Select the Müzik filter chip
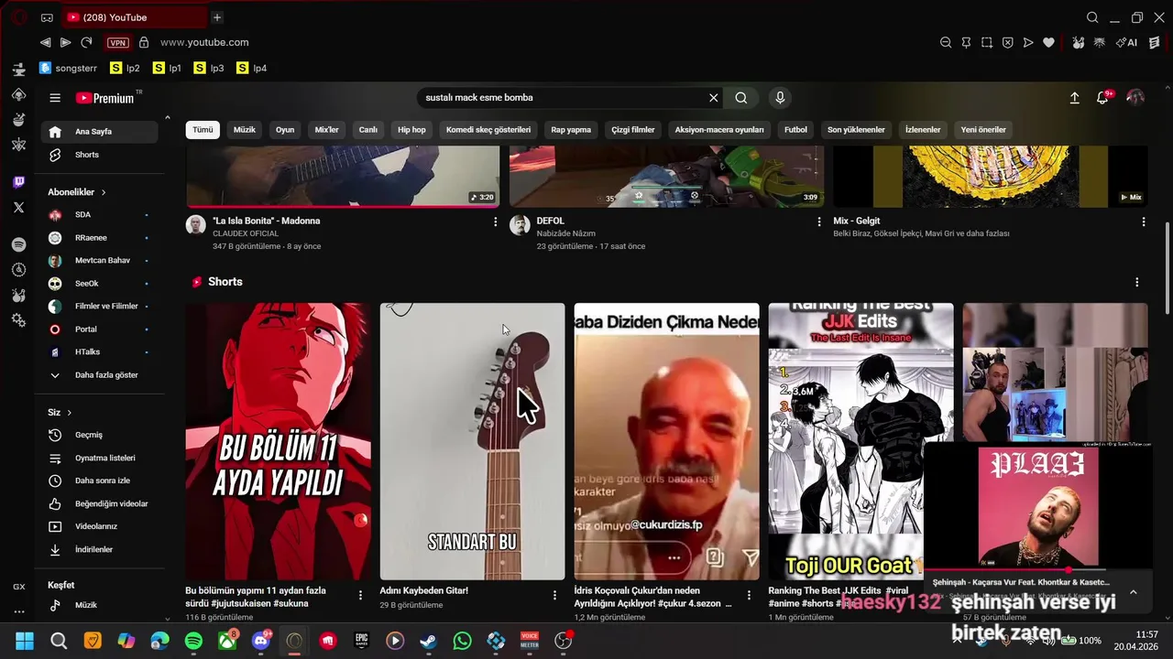1173x659 pixels. tap(245, 130)
